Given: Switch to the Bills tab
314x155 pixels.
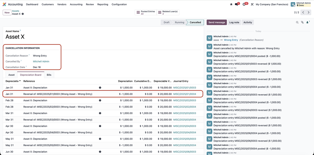Looking at the screenshot, I should (49, 75).
